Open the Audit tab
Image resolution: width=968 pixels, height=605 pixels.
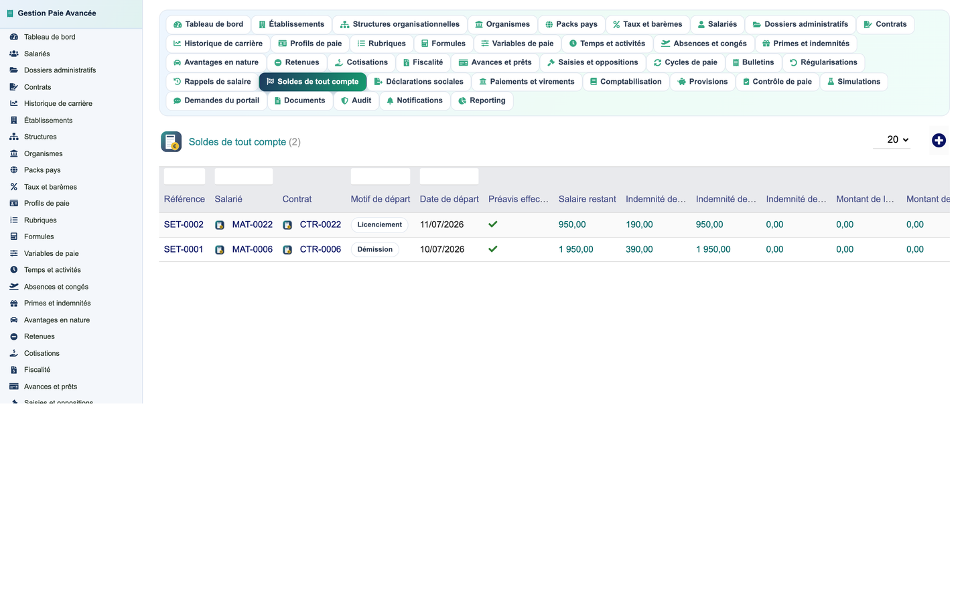pyautogui.click(x=356, y=100)
